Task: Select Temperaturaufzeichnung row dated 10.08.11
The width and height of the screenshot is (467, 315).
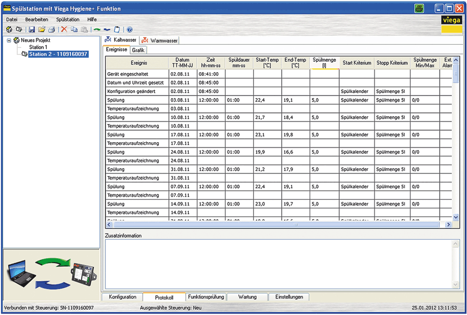Action: pos(279,126)
